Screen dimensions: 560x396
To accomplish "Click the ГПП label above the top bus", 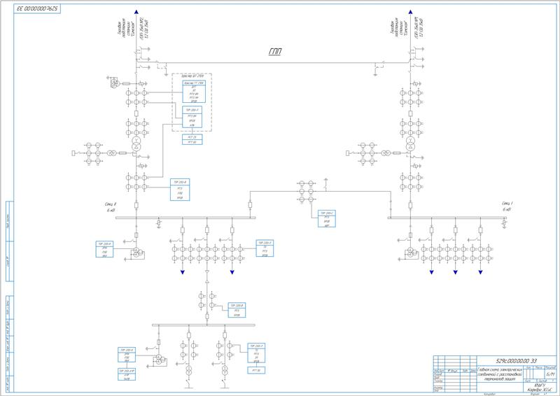I will (275, 52).
